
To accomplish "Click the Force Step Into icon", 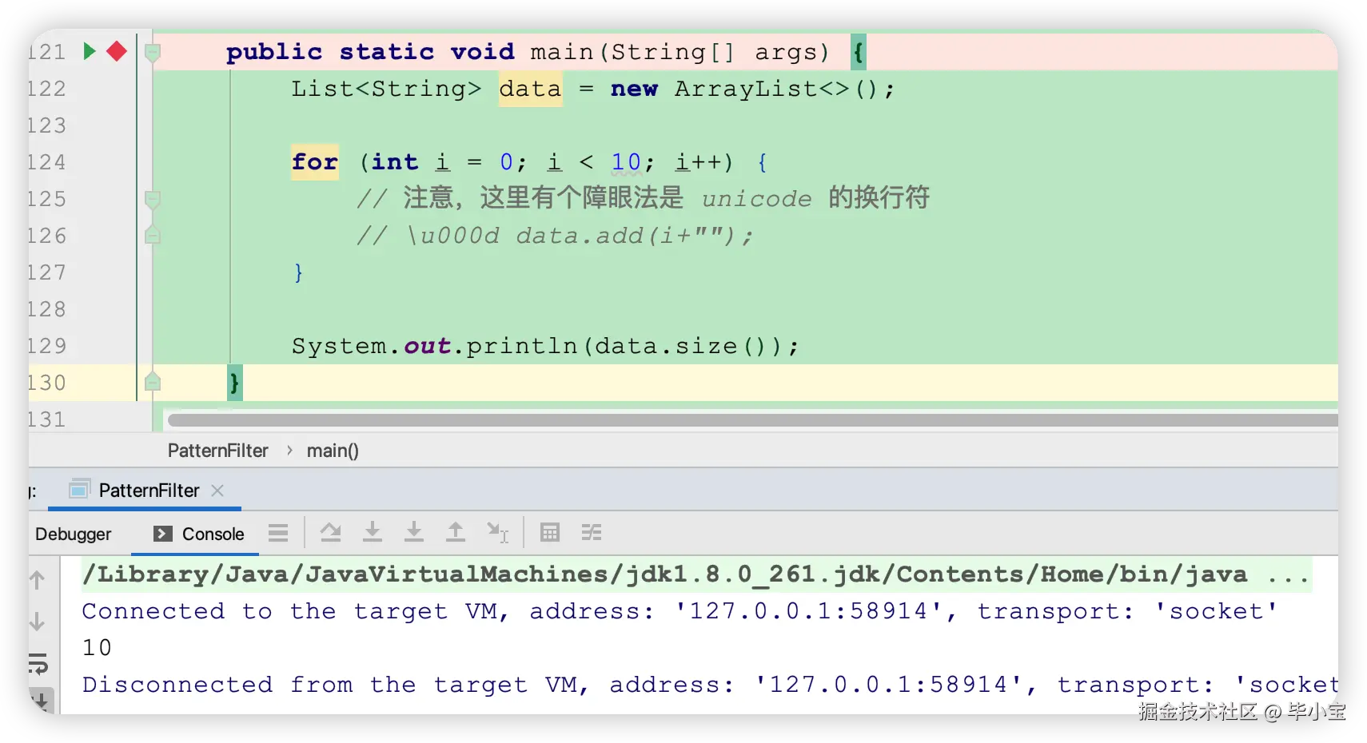I will pos(414,532).
